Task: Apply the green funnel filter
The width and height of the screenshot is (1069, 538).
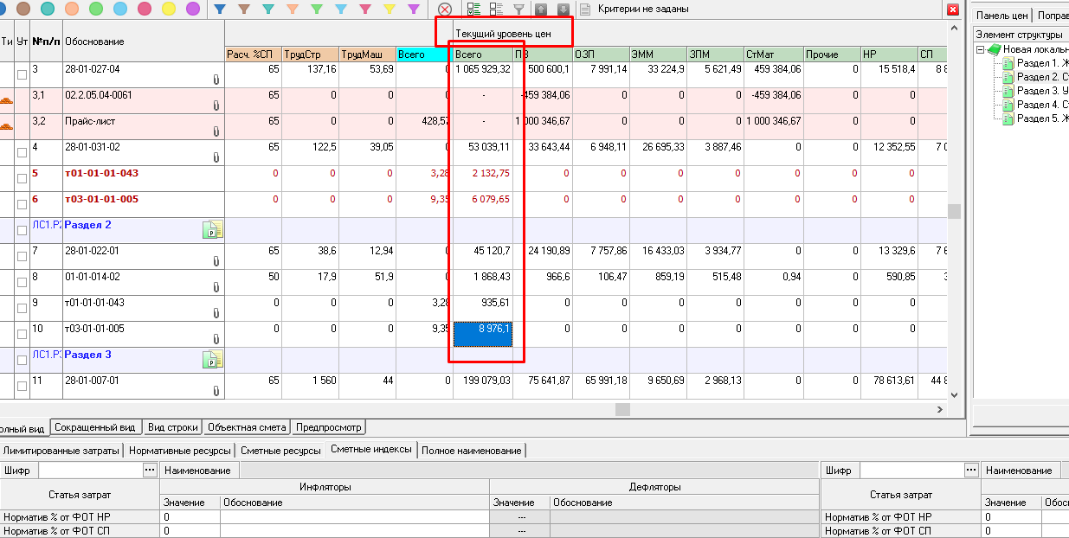Action: click(x=317, y=10)
